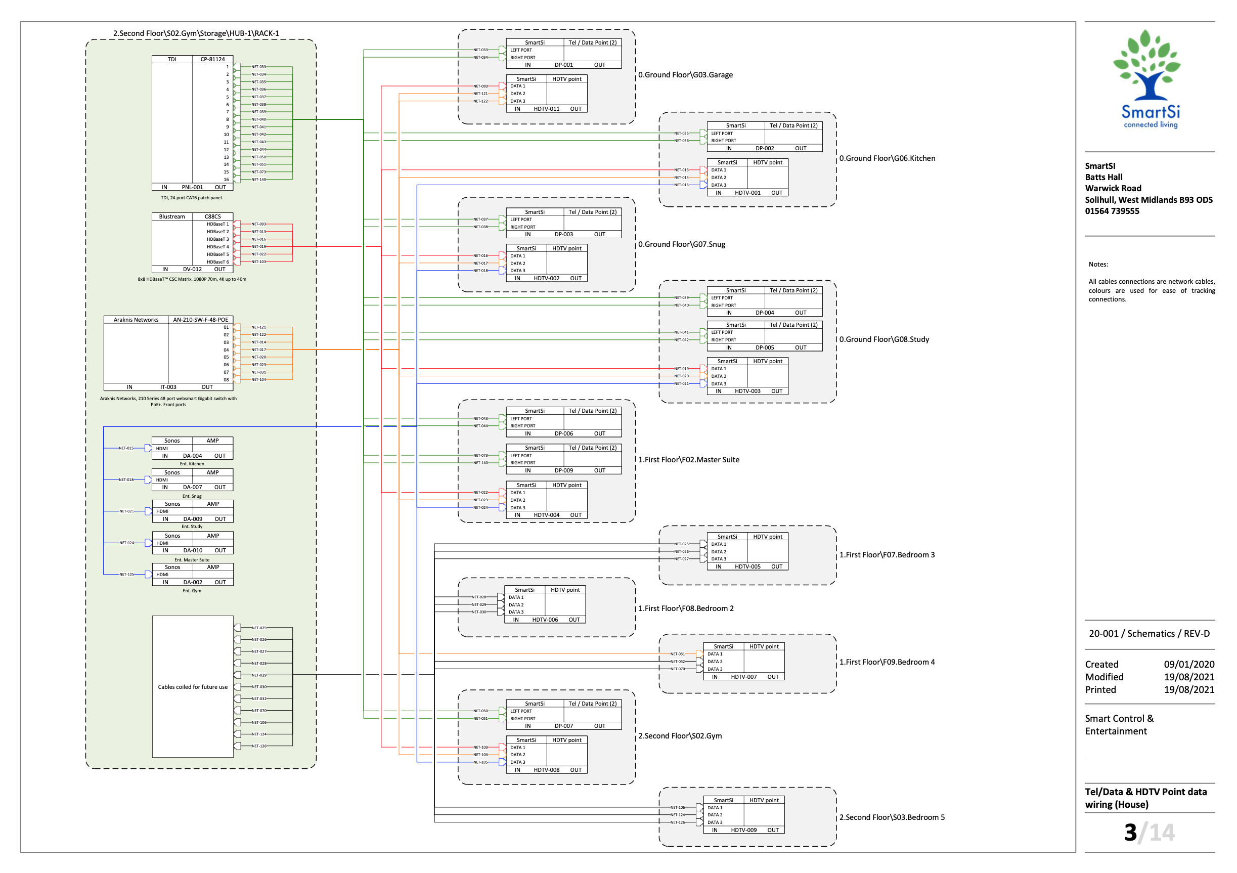This screenshot has height=873, width=1237.
Task: Click the 1.First Floor\F08.Bedroom 2 label
Action: tap(686, 609)
